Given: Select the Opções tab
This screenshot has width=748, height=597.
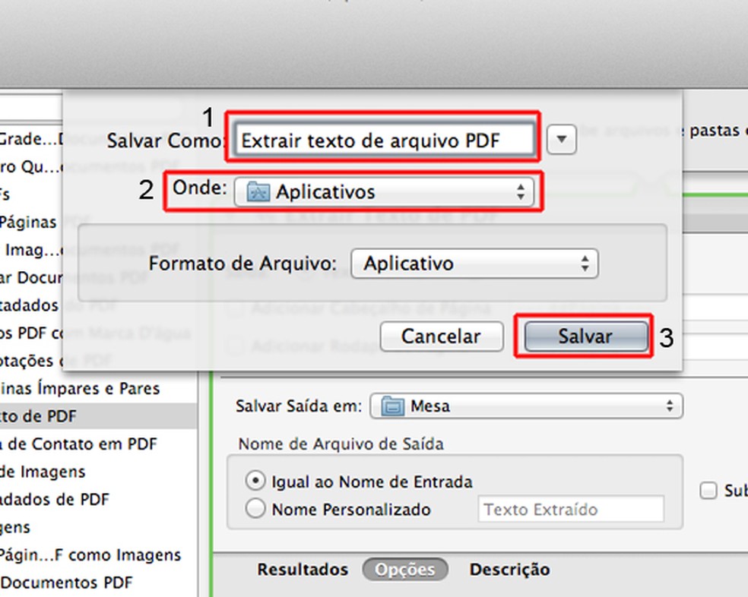Looking at the screenshot, I should click(405, 569).
